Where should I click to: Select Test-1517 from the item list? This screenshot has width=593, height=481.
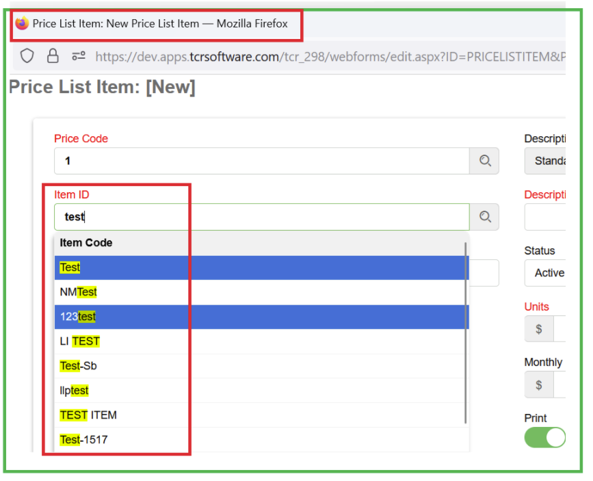pos(262,440)
